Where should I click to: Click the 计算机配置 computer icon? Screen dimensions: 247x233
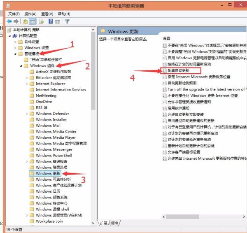15,36
